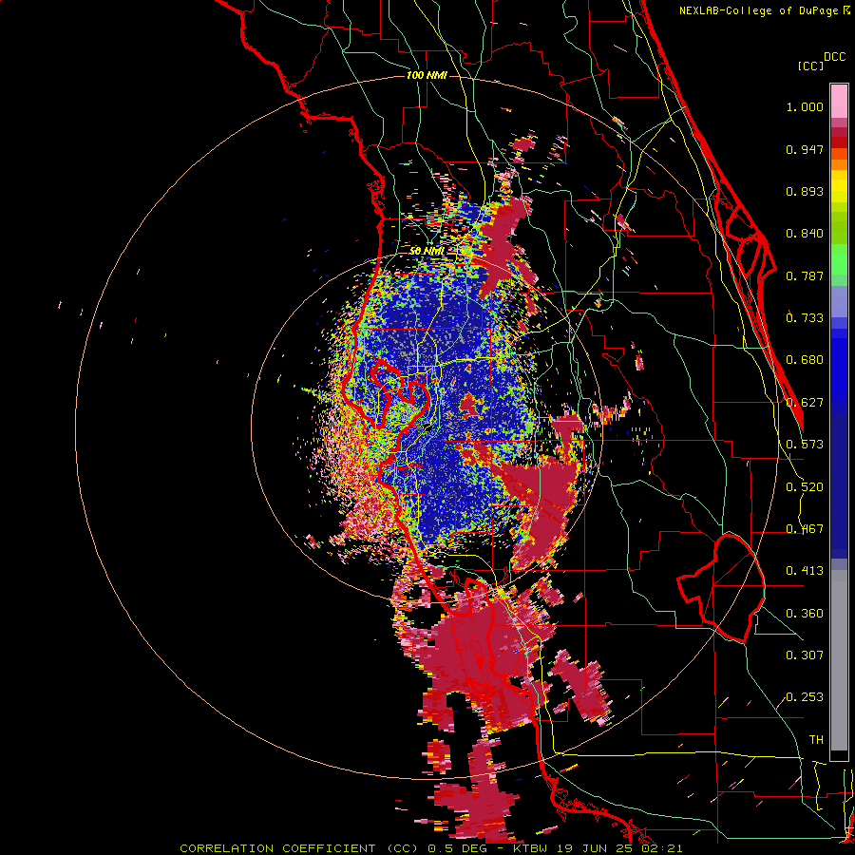Click the KTBW radar site black dot on map
Screen dimensions: 855x855
427,428
